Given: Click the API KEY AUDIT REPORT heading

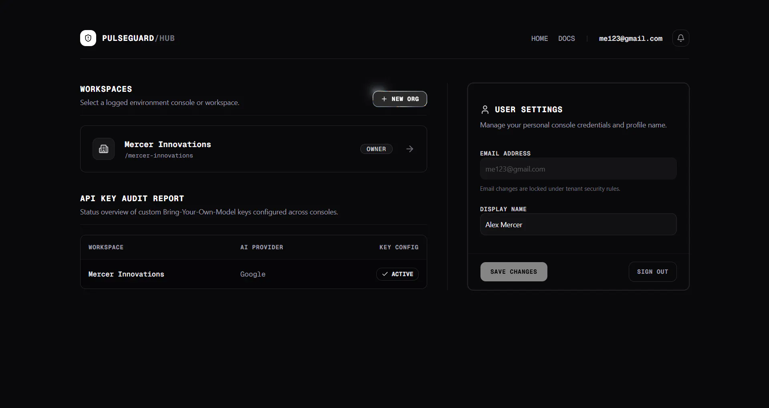Looking at the screenshot, I should (132, 198).
